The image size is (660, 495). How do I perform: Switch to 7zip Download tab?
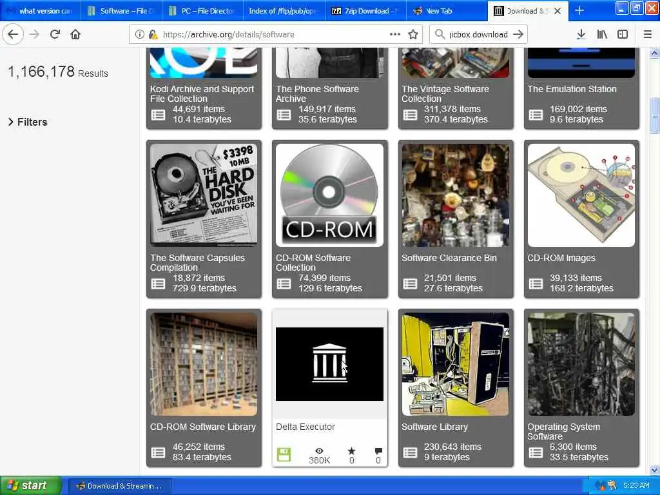point(365,11)
